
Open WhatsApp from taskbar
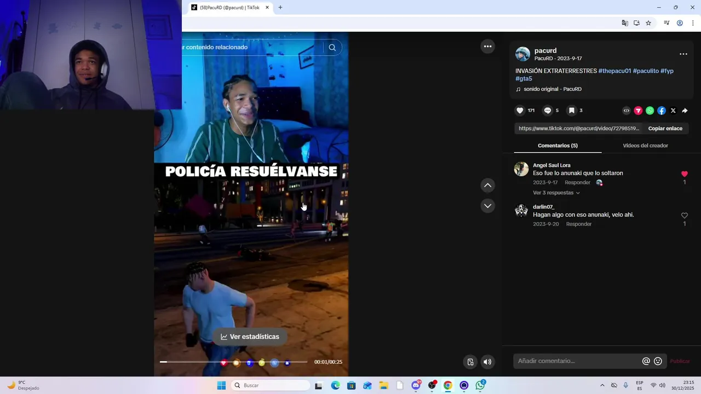(480, 386)
